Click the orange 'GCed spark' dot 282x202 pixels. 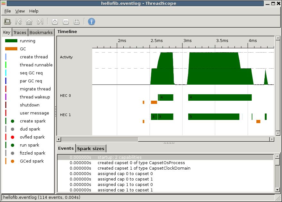[13, 161]
